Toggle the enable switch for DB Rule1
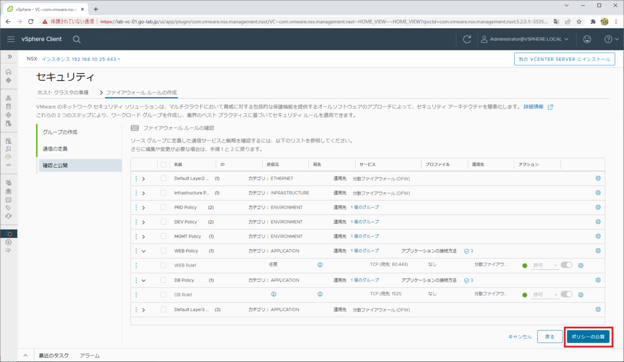Viewport: 624px width, 362px height. point(566,294)
